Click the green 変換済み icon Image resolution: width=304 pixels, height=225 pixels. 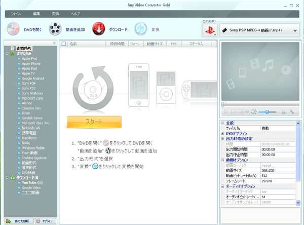pos(13,54)
